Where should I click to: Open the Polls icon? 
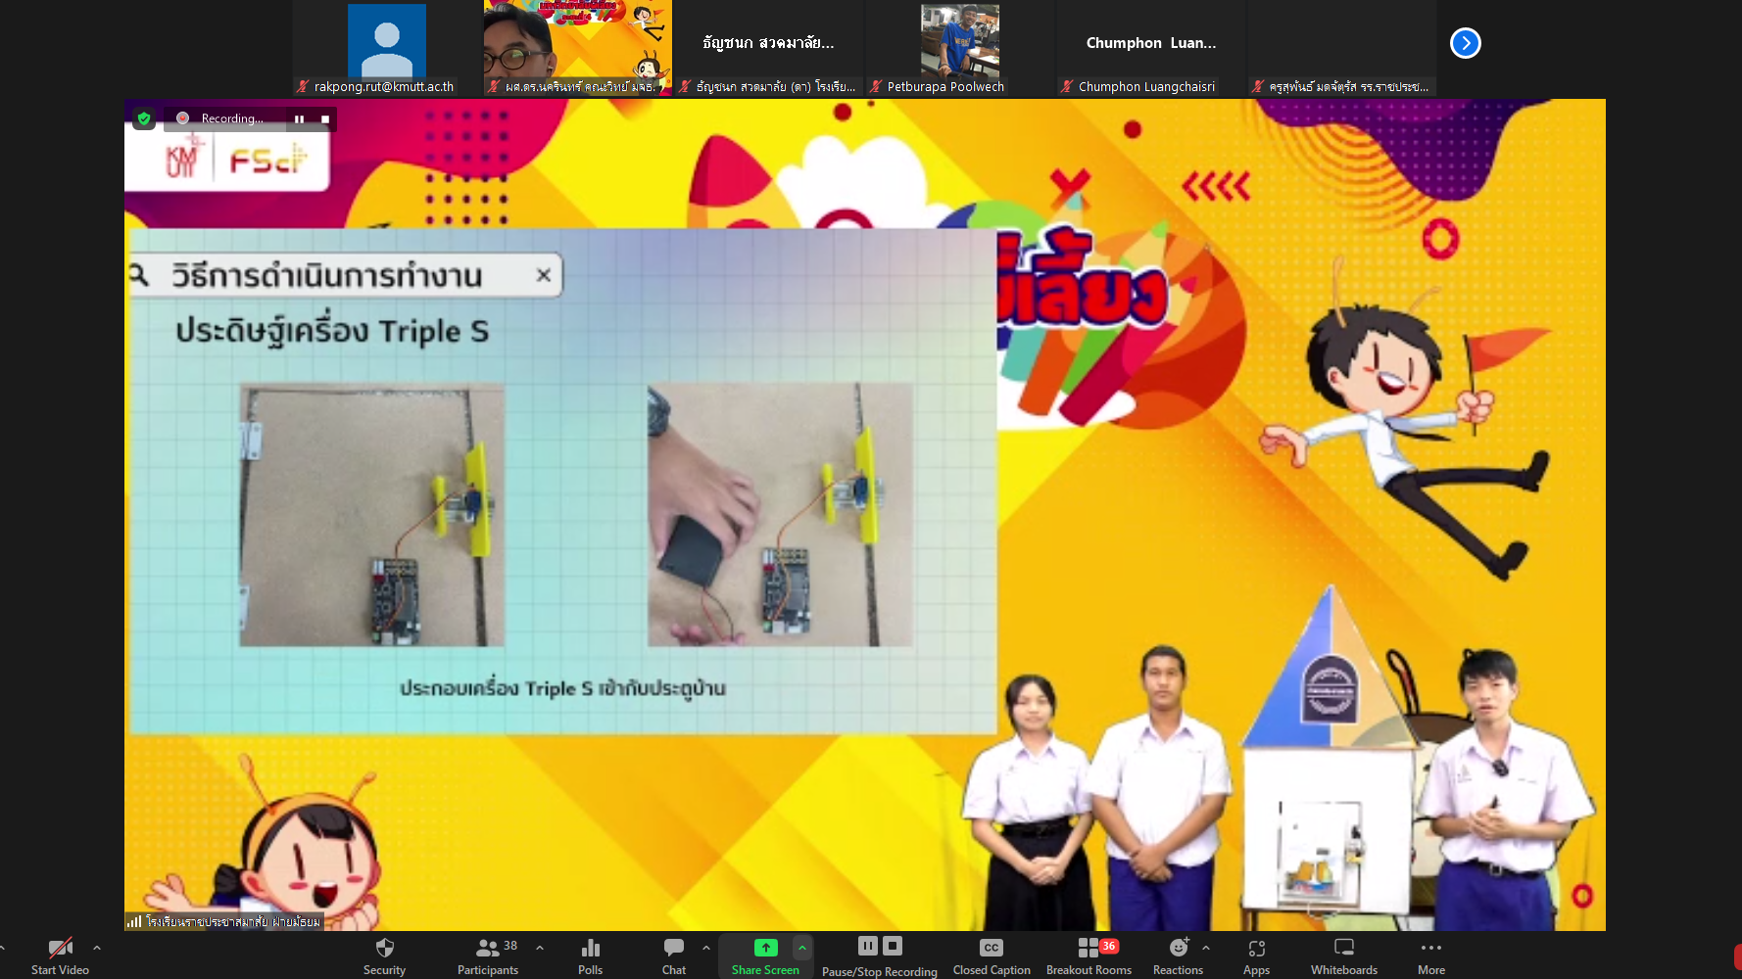pos(590,955)
